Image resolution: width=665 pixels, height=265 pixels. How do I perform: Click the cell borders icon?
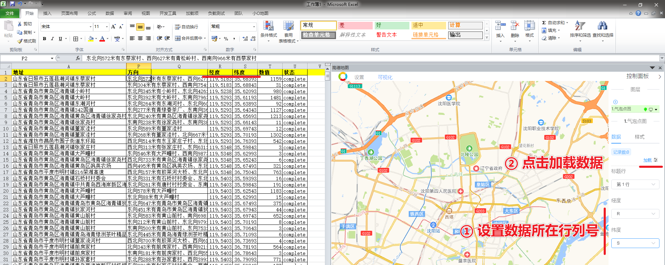(76, 39)
